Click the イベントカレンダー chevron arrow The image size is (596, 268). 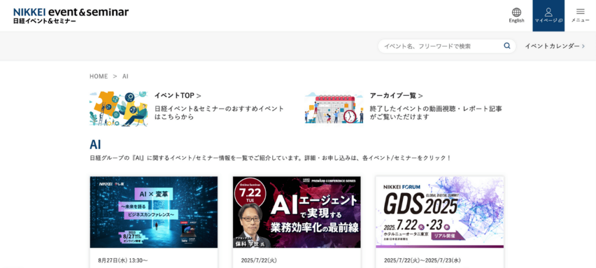583,47
